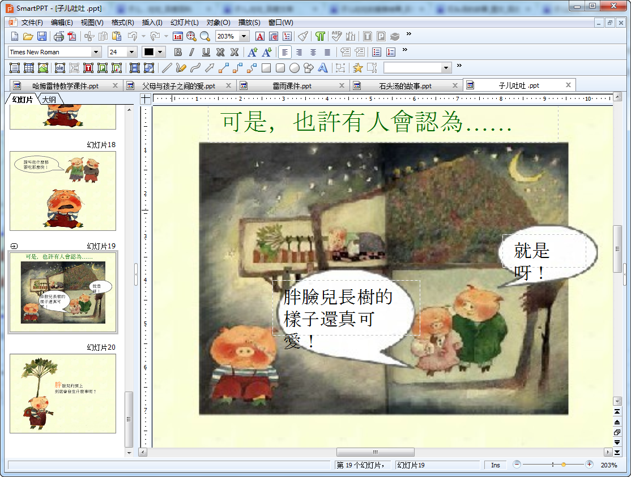The width and height of the screenshot is (631, 477).
Task: Click the zoom slider in status bar
Action: tap(564, 465)
